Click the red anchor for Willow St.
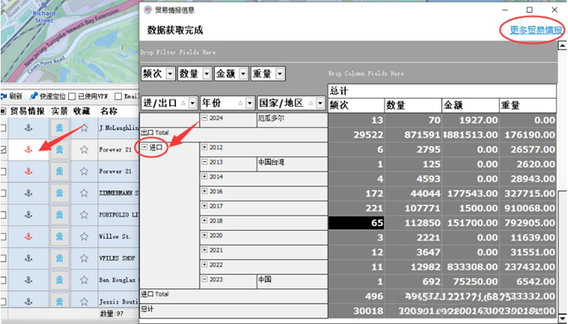Viewport: 568px width, 324px height. (28, 237)
